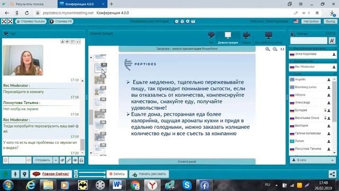Click person icon next to Виктория
The width and height of the screenshot is (339, 191).
(x=328, y=126)
